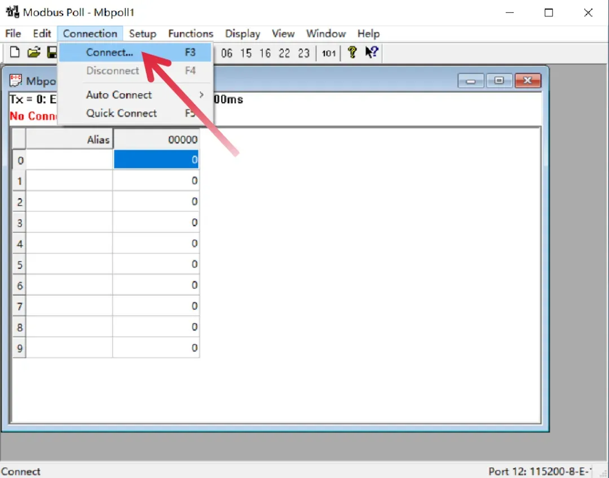The height and width of the screenshot is (478, 609).
Task: Click the 00000 column header
Action: pos(156,139)
